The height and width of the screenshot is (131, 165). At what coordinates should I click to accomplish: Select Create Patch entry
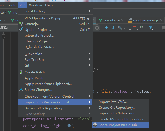tap(55, 72)
